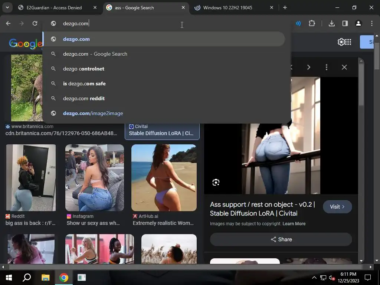
Task: Open the cdn.britannica.com result link
Action: tap(61, 133)
